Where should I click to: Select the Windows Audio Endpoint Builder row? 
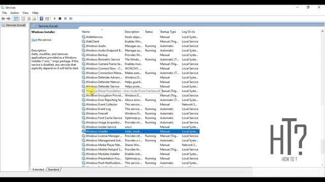[140, 51]
